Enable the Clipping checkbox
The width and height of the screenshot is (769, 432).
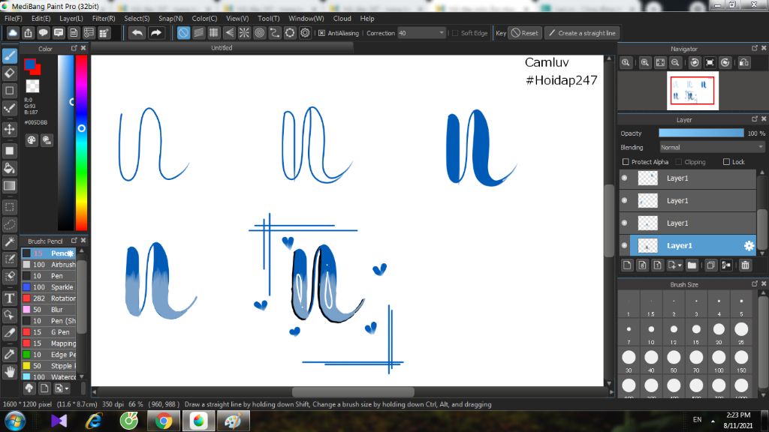tap(679, 162)
